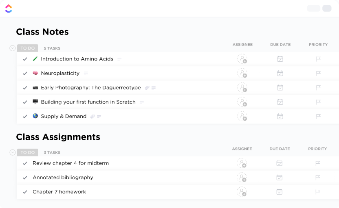Assign someone to Introduction to Amino Acids

tap(242, 59)
